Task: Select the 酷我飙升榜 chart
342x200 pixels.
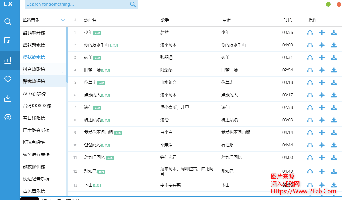Action: (34, 33)
